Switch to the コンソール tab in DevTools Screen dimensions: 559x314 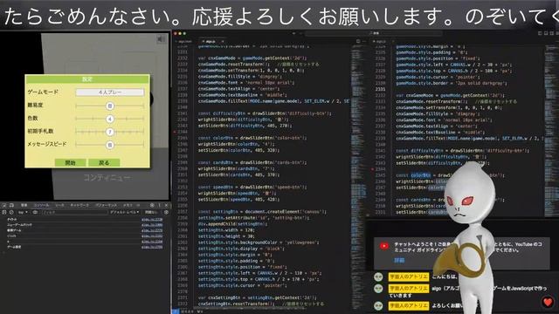click(x=41, y=206)
